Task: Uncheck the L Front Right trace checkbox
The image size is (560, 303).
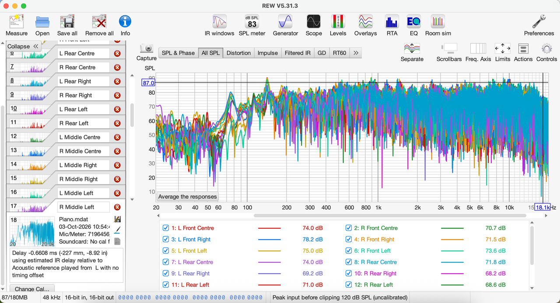Action: [166, 239]
